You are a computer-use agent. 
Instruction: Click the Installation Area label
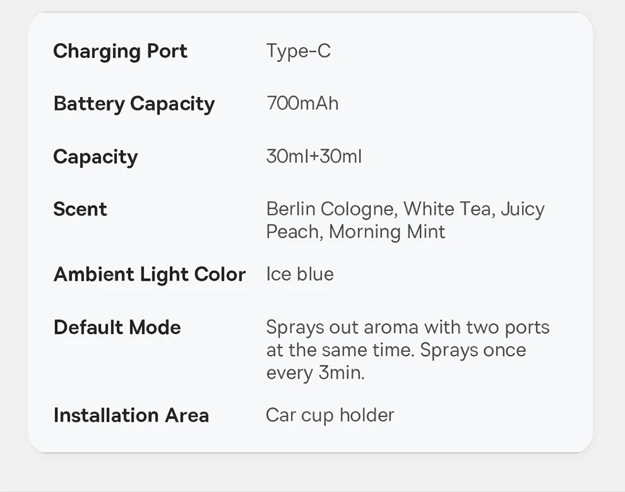pos(131,415)
